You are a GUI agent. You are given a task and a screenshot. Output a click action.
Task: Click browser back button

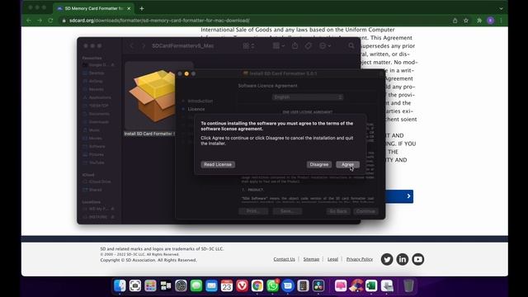click(x=29, y=21)
